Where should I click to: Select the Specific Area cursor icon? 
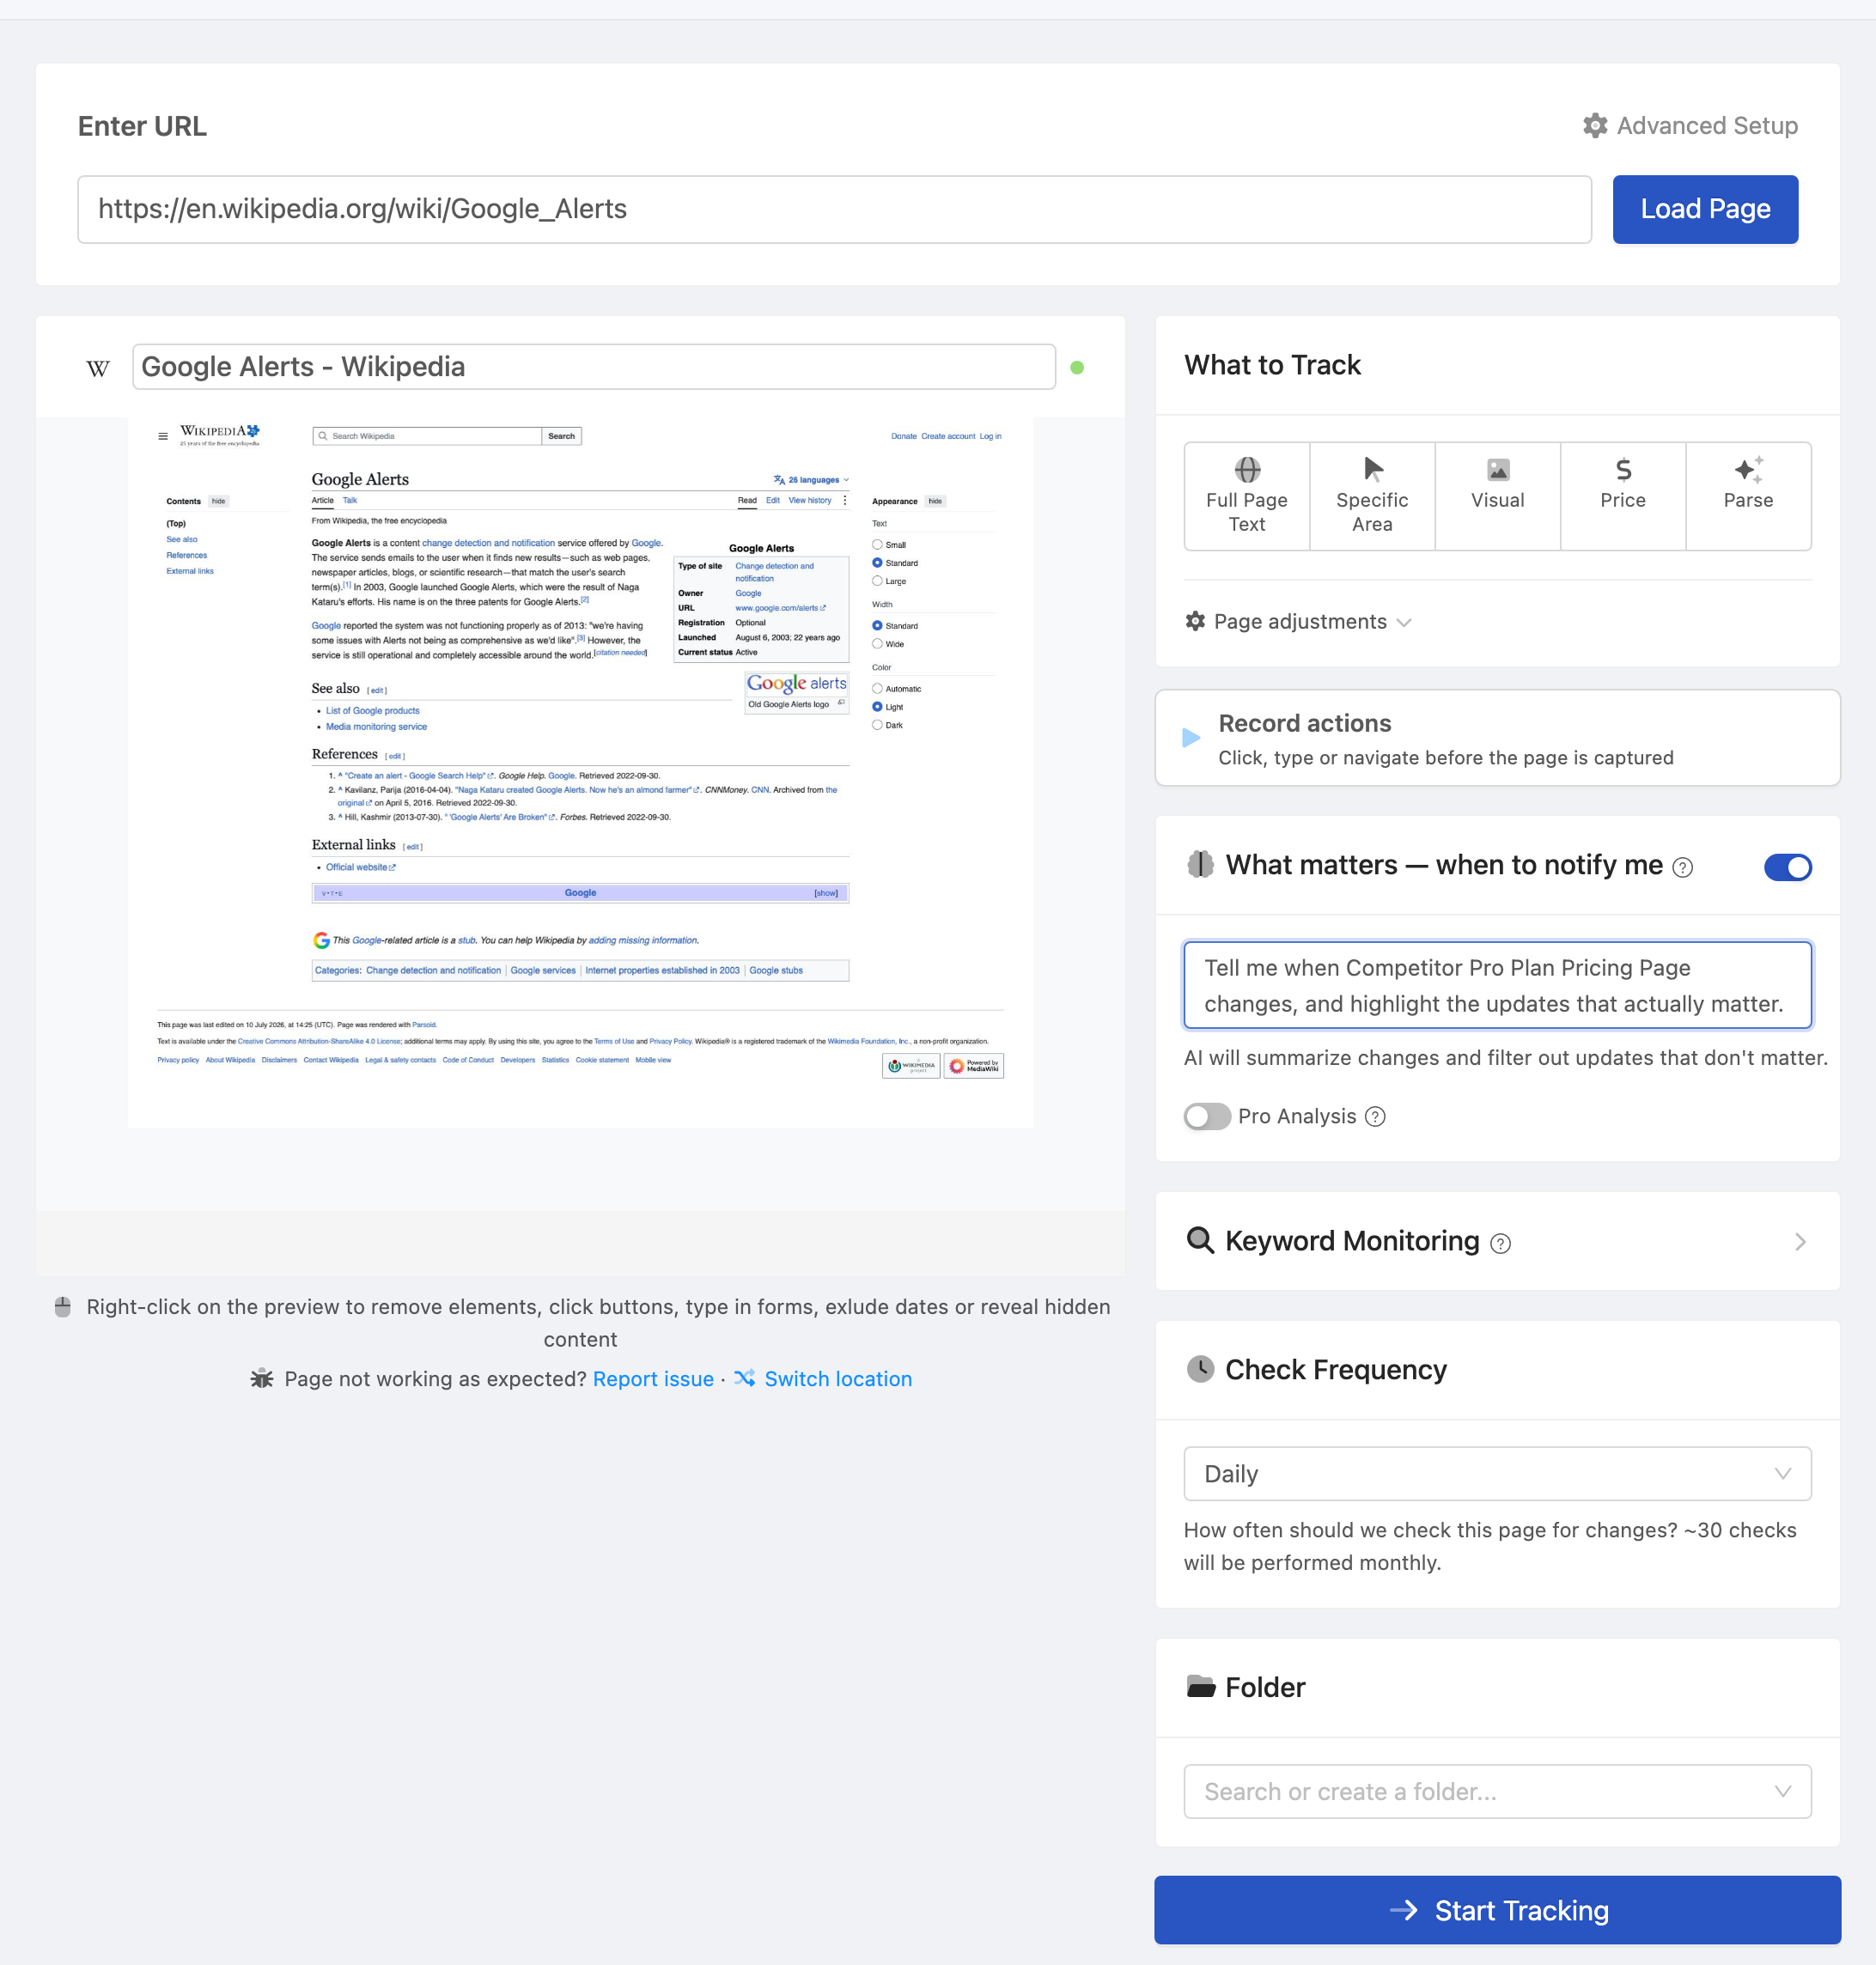tap(1373, 469)
